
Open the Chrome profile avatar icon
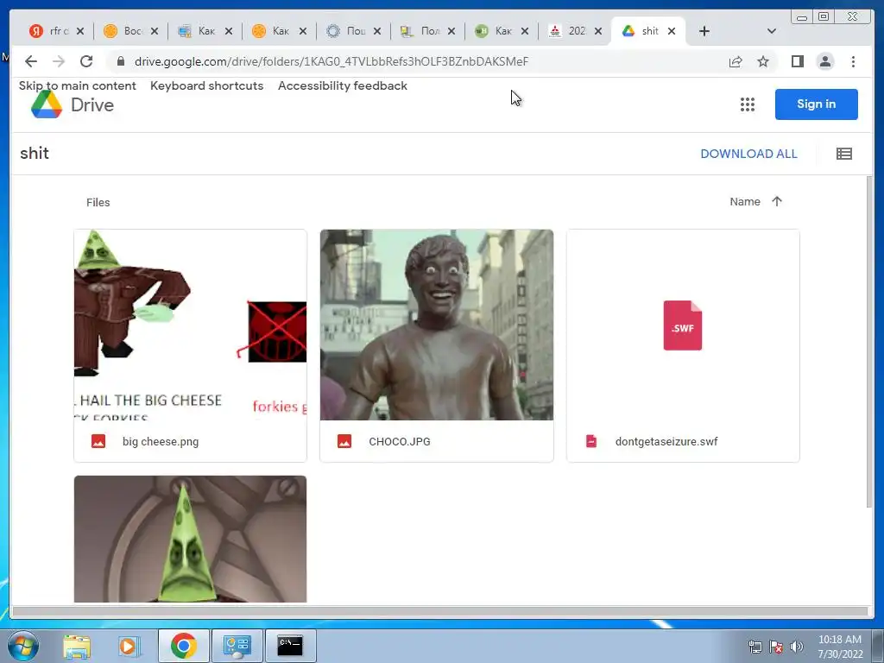[x=825, y=61]
